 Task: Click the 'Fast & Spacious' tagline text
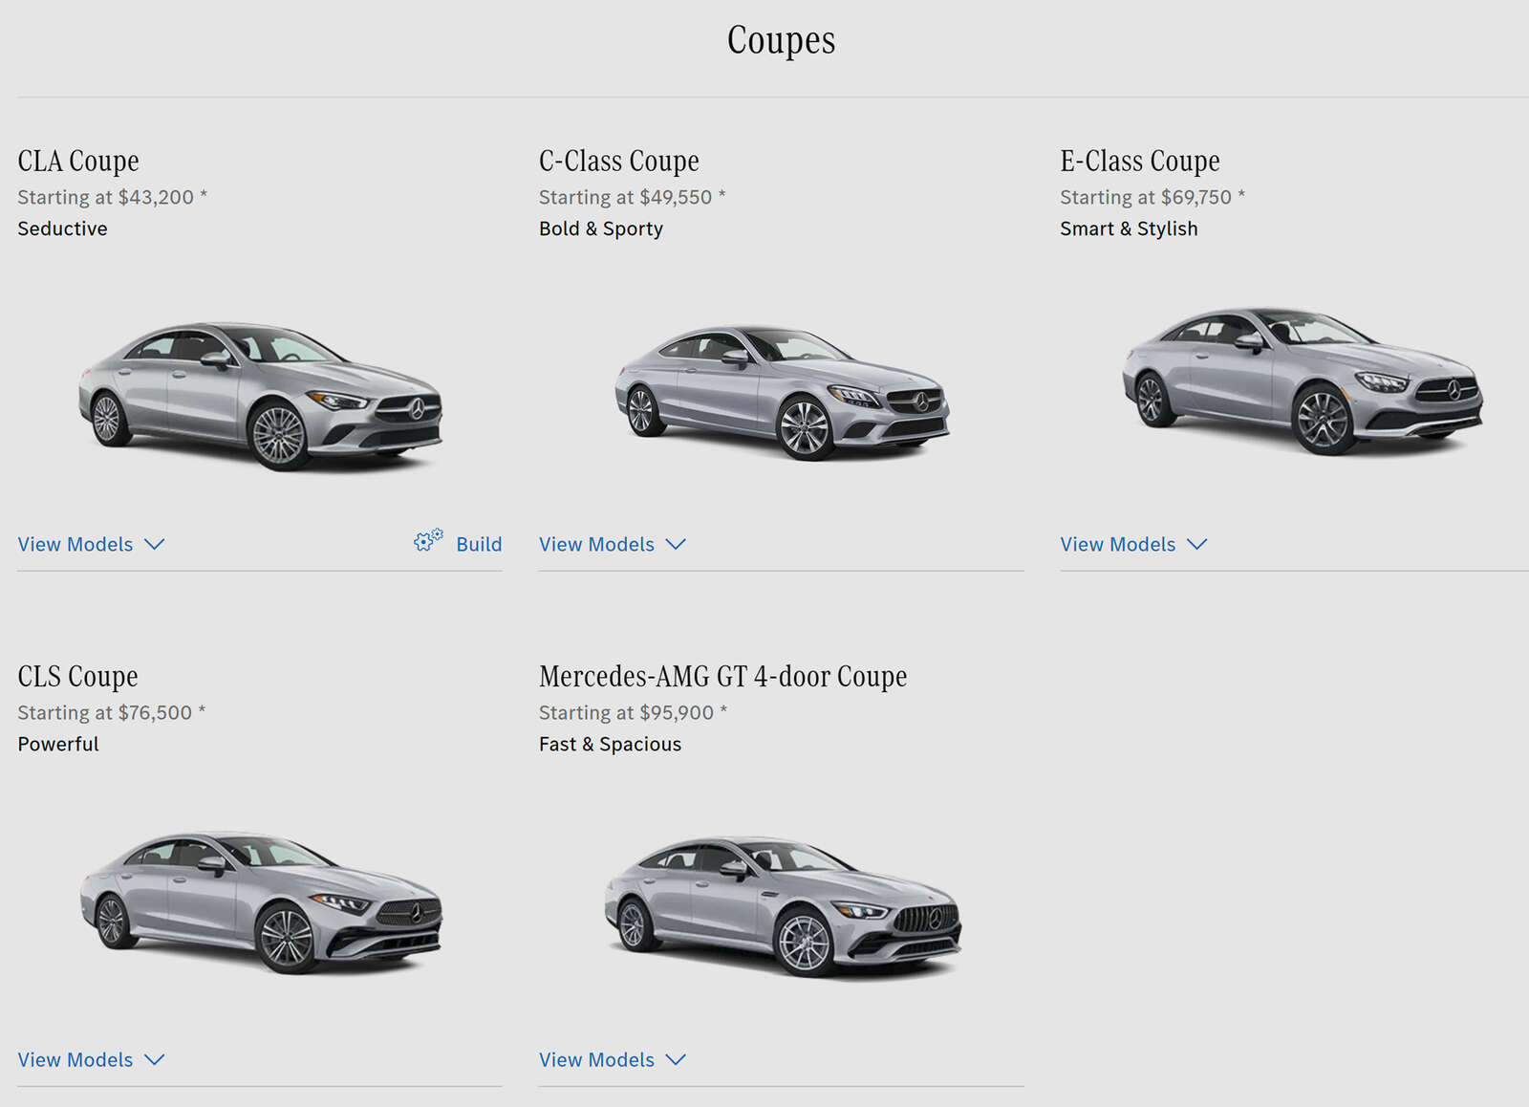tap(611, 744)
